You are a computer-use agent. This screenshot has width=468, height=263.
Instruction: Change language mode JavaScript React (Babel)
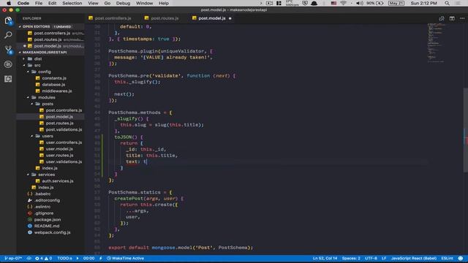414,258
